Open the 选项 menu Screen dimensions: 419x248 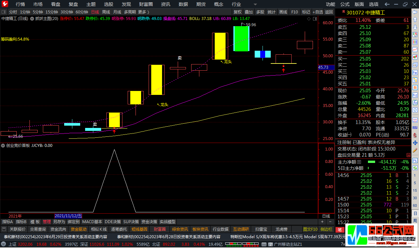pos(373,4)
